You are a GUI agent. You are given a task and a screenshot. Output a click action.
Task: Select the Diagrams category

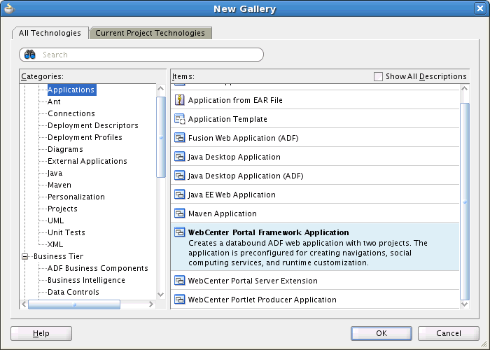coord(65,149)
